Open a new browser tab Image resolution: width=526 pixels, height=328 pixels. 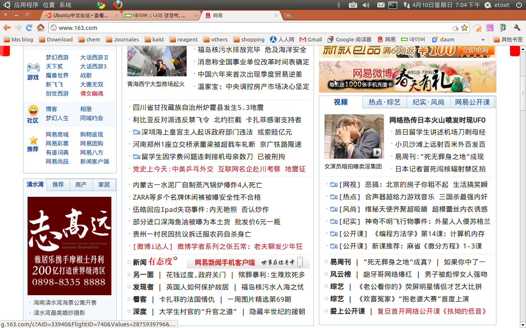tap(288, 16)
